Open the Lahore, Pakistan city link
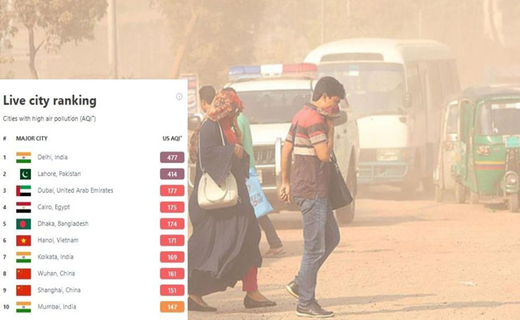 coord(59,174)
